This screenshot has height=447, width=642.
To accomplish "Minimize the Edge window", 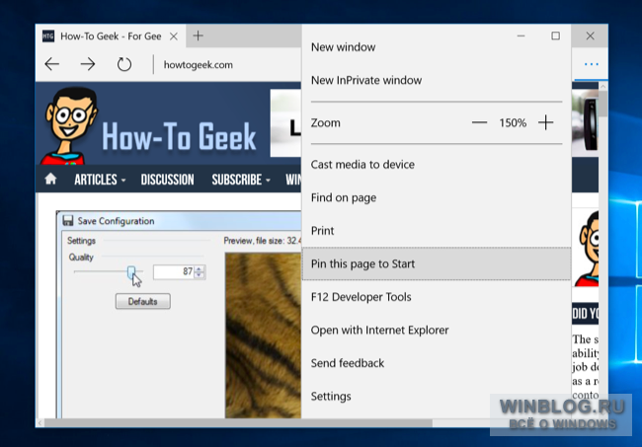I will click(521, 36).
